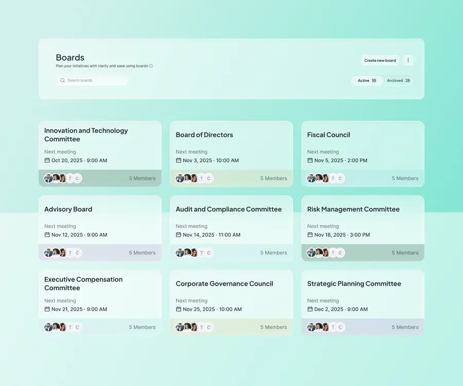
Task: Click first member photo on Strategic Planning card
Action: pyautogui.click(x=311, y=327)
